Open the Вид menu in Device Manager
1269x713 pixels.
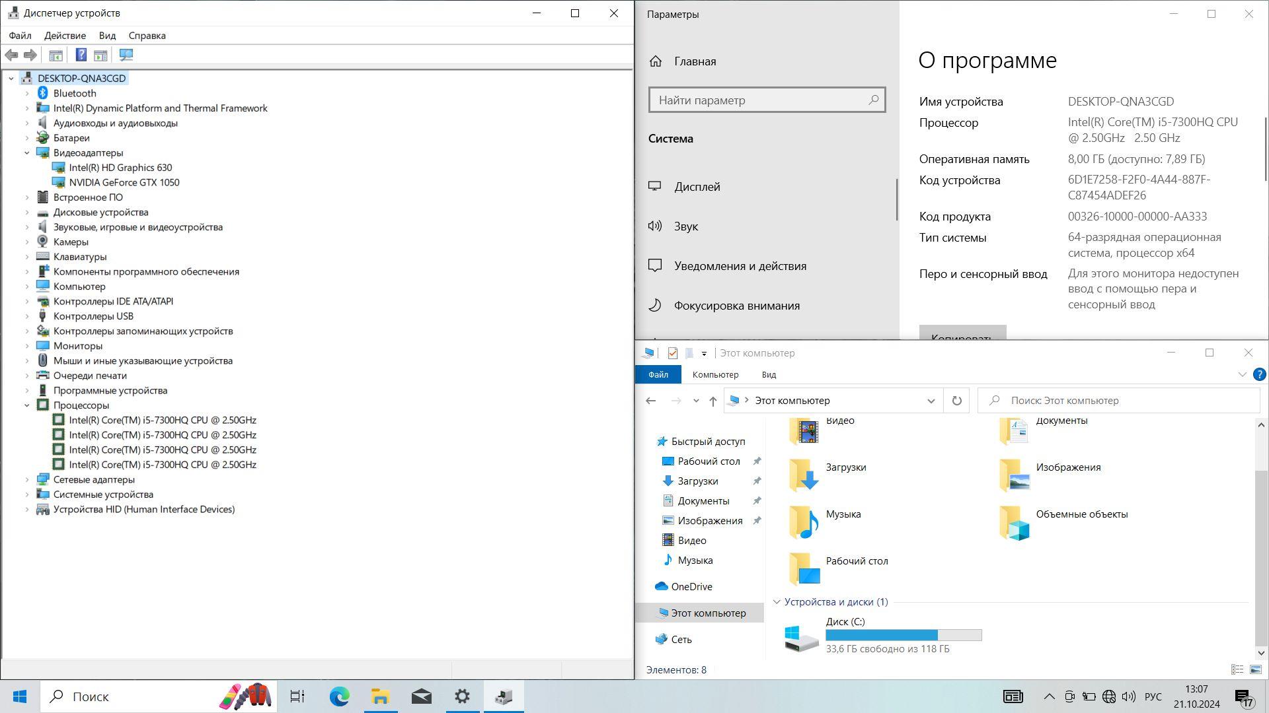[107, 36]
